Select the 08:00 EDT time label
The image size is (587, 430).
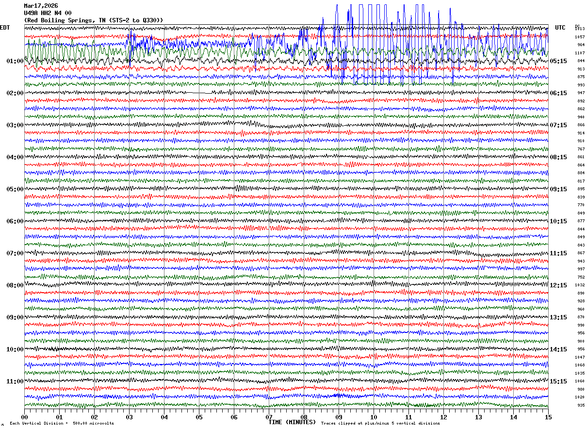click(x=15, y=285)
